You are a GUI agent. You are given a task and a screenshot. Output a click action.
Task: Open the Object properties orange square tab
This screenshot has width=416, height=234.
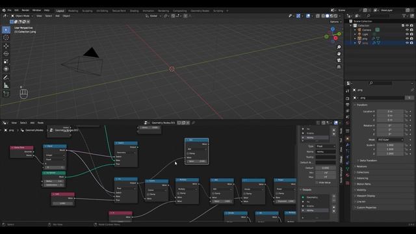(x=348, y=138)
